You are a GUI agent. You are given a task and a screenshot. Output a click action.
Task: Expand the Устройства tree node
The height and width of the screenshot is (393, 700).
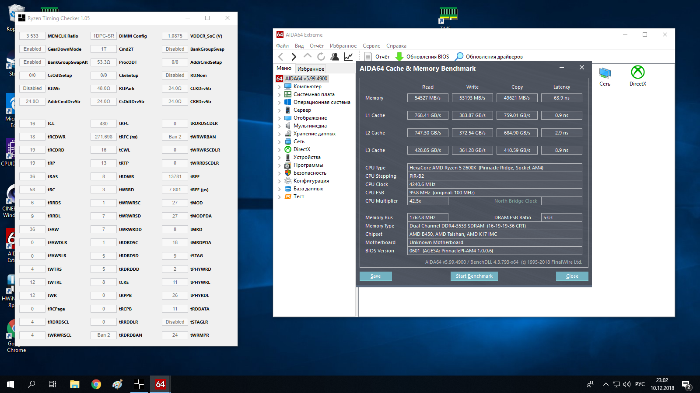(x=279, y=157)
